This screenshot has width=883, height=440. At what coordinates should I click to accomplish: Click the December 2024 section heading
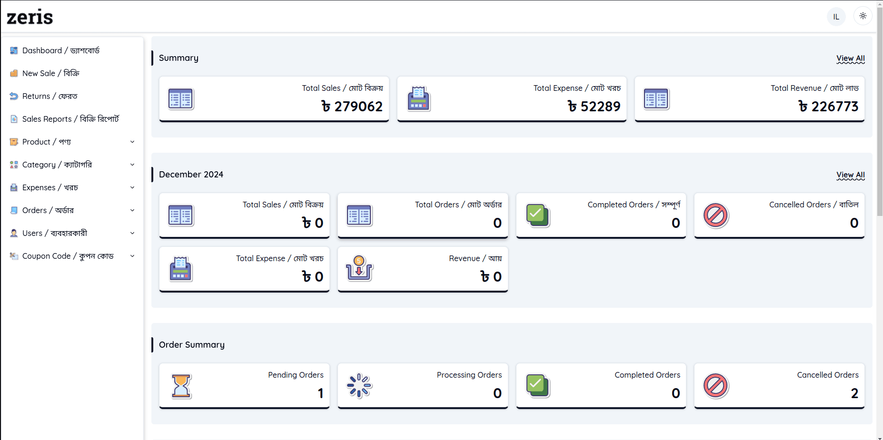click(x=191, y=175)
